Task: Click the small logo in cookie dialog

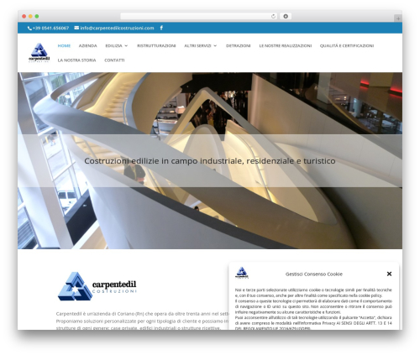Action: click(242, 273)
